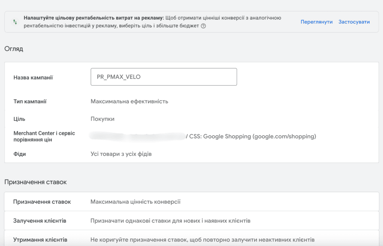Screen dimensions: 383x246
Task: Click the Огляд section heading
Action: coord(14,49)
